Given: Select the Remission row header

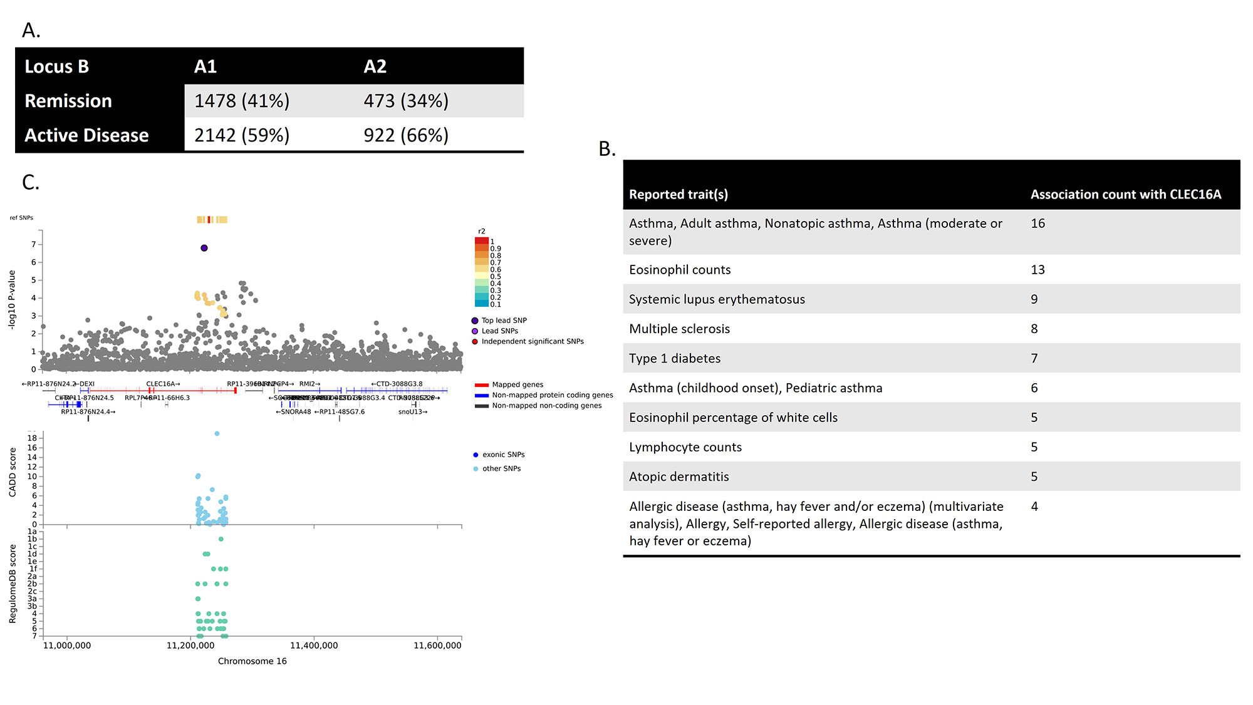Looking at the screenshot, I should pyautogui.click(x=68, y=101).
